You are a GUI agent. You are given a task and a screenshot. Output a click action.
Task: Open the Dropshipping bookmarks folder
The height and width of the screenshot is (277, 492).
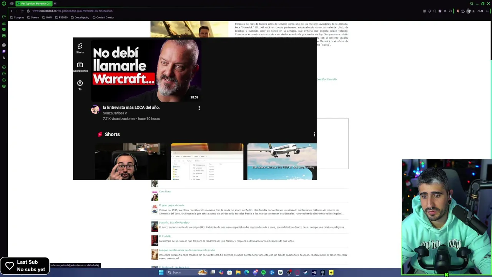click(80, 17)
